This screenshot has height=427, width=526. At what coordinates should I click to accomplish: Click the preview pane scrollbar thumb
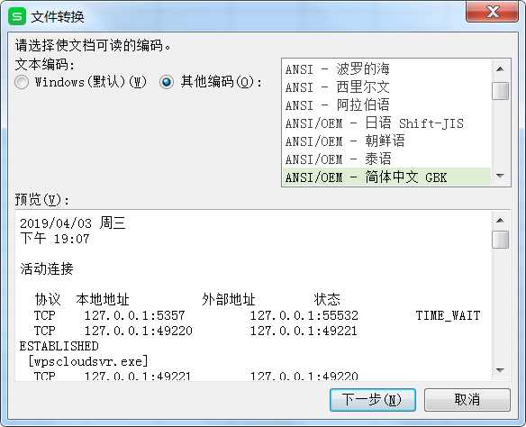pyautogui.click(x=500, y=240)
